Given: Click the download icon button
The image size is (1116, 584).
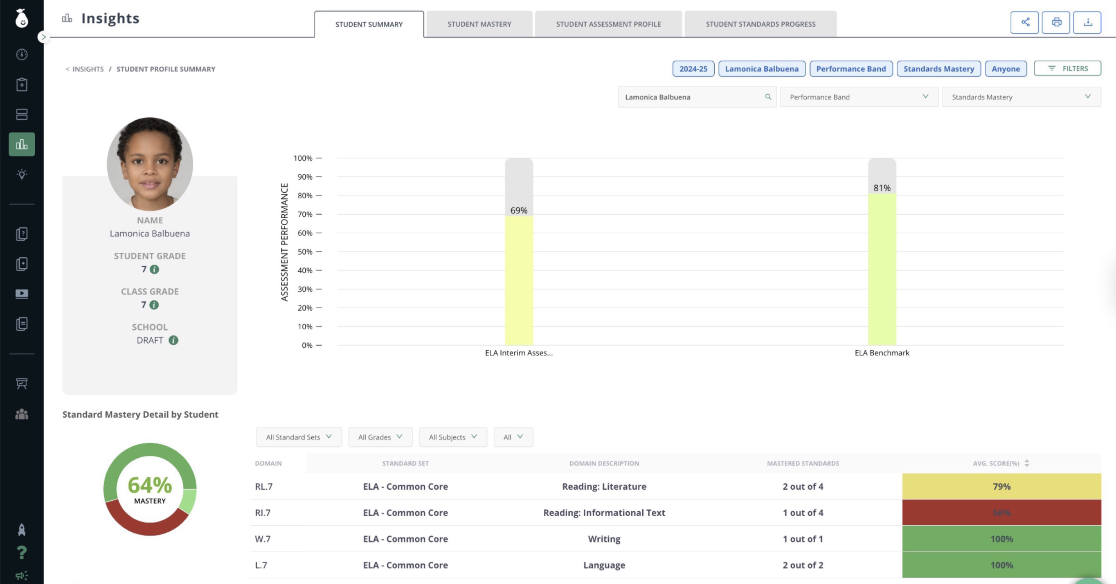Looking at the screenshot, I should [x=1087, y=22].
